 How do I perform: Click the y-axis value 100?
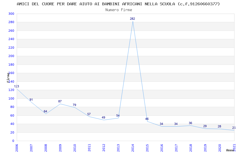click(x=11, y=98)
